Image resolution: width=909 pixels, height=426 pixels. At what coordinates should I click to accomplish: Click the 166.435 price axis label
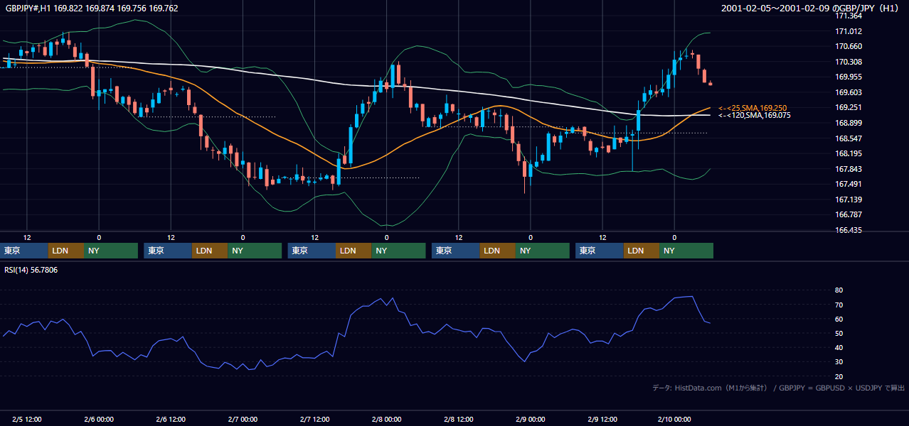[x=847, y=230]
